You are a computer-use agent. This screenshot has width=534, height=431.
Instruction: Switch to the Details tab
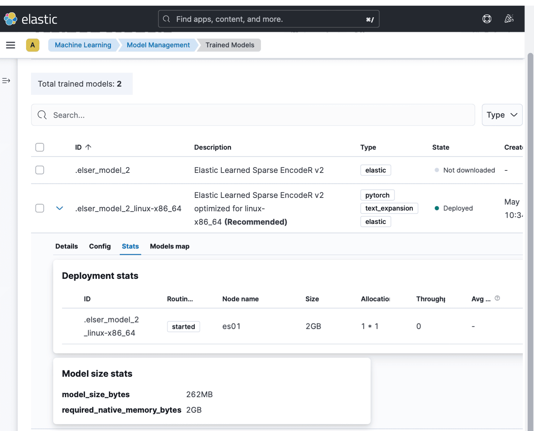tap(67, 246)
